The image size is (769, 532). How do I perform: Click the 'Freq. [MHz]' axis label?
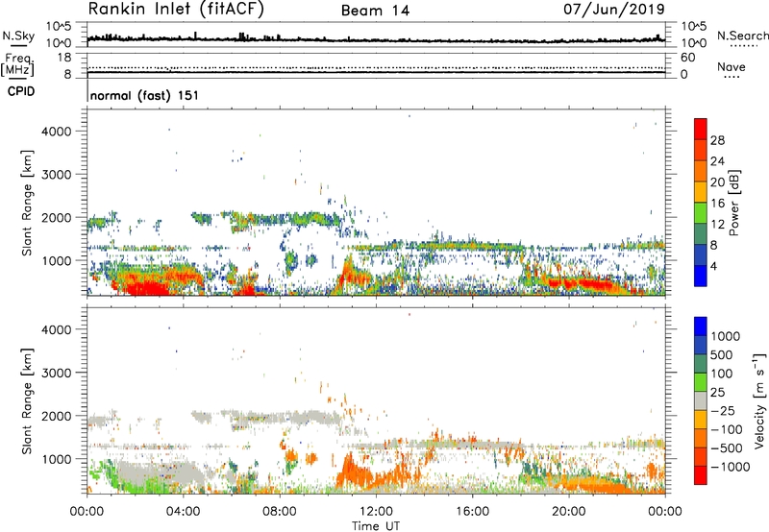click(18, 64)
